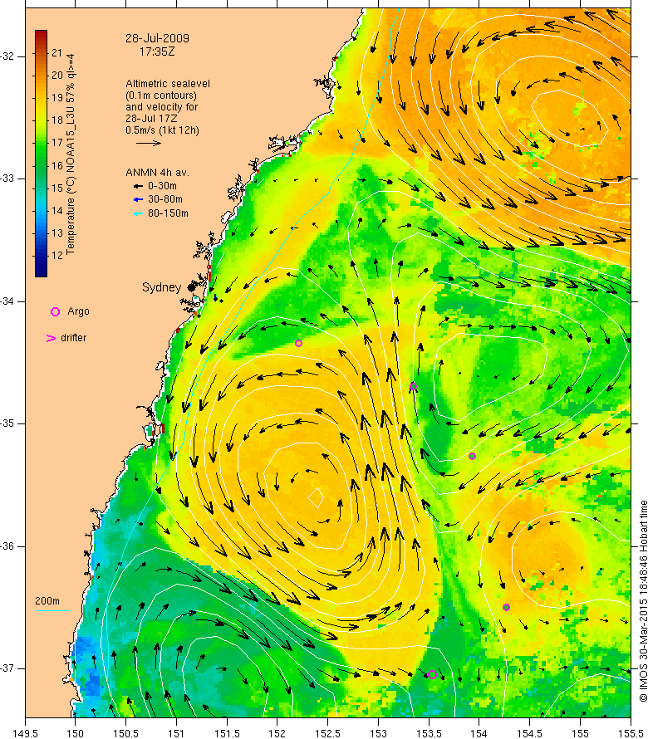Click the '-37' latitude axis label
The height and width of the screenshot is (739, 648).
click(7, 668)
